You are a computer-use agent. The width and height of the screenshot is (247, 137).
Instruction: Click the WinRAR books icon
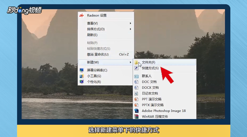[x=136, y=117]
